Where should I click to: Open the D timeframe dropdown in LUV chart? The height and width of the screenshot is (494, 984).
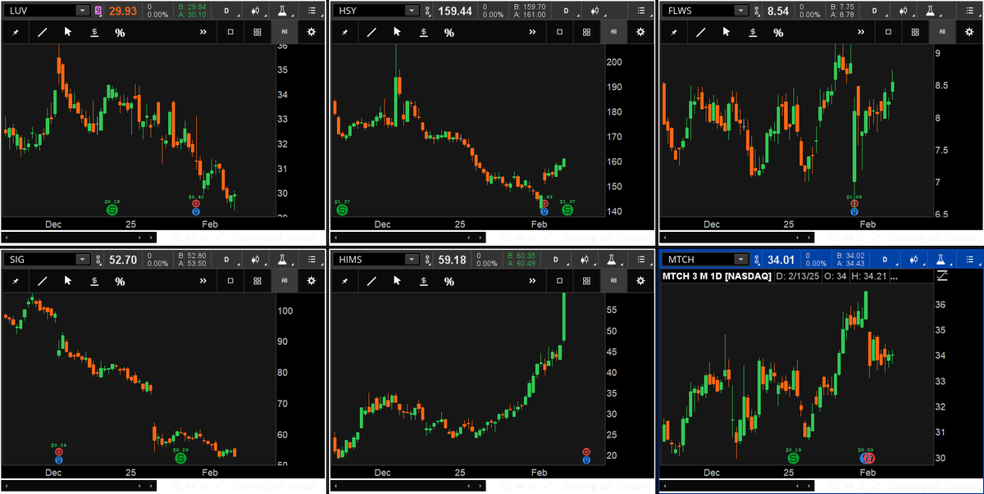click(x=228, y=11)
